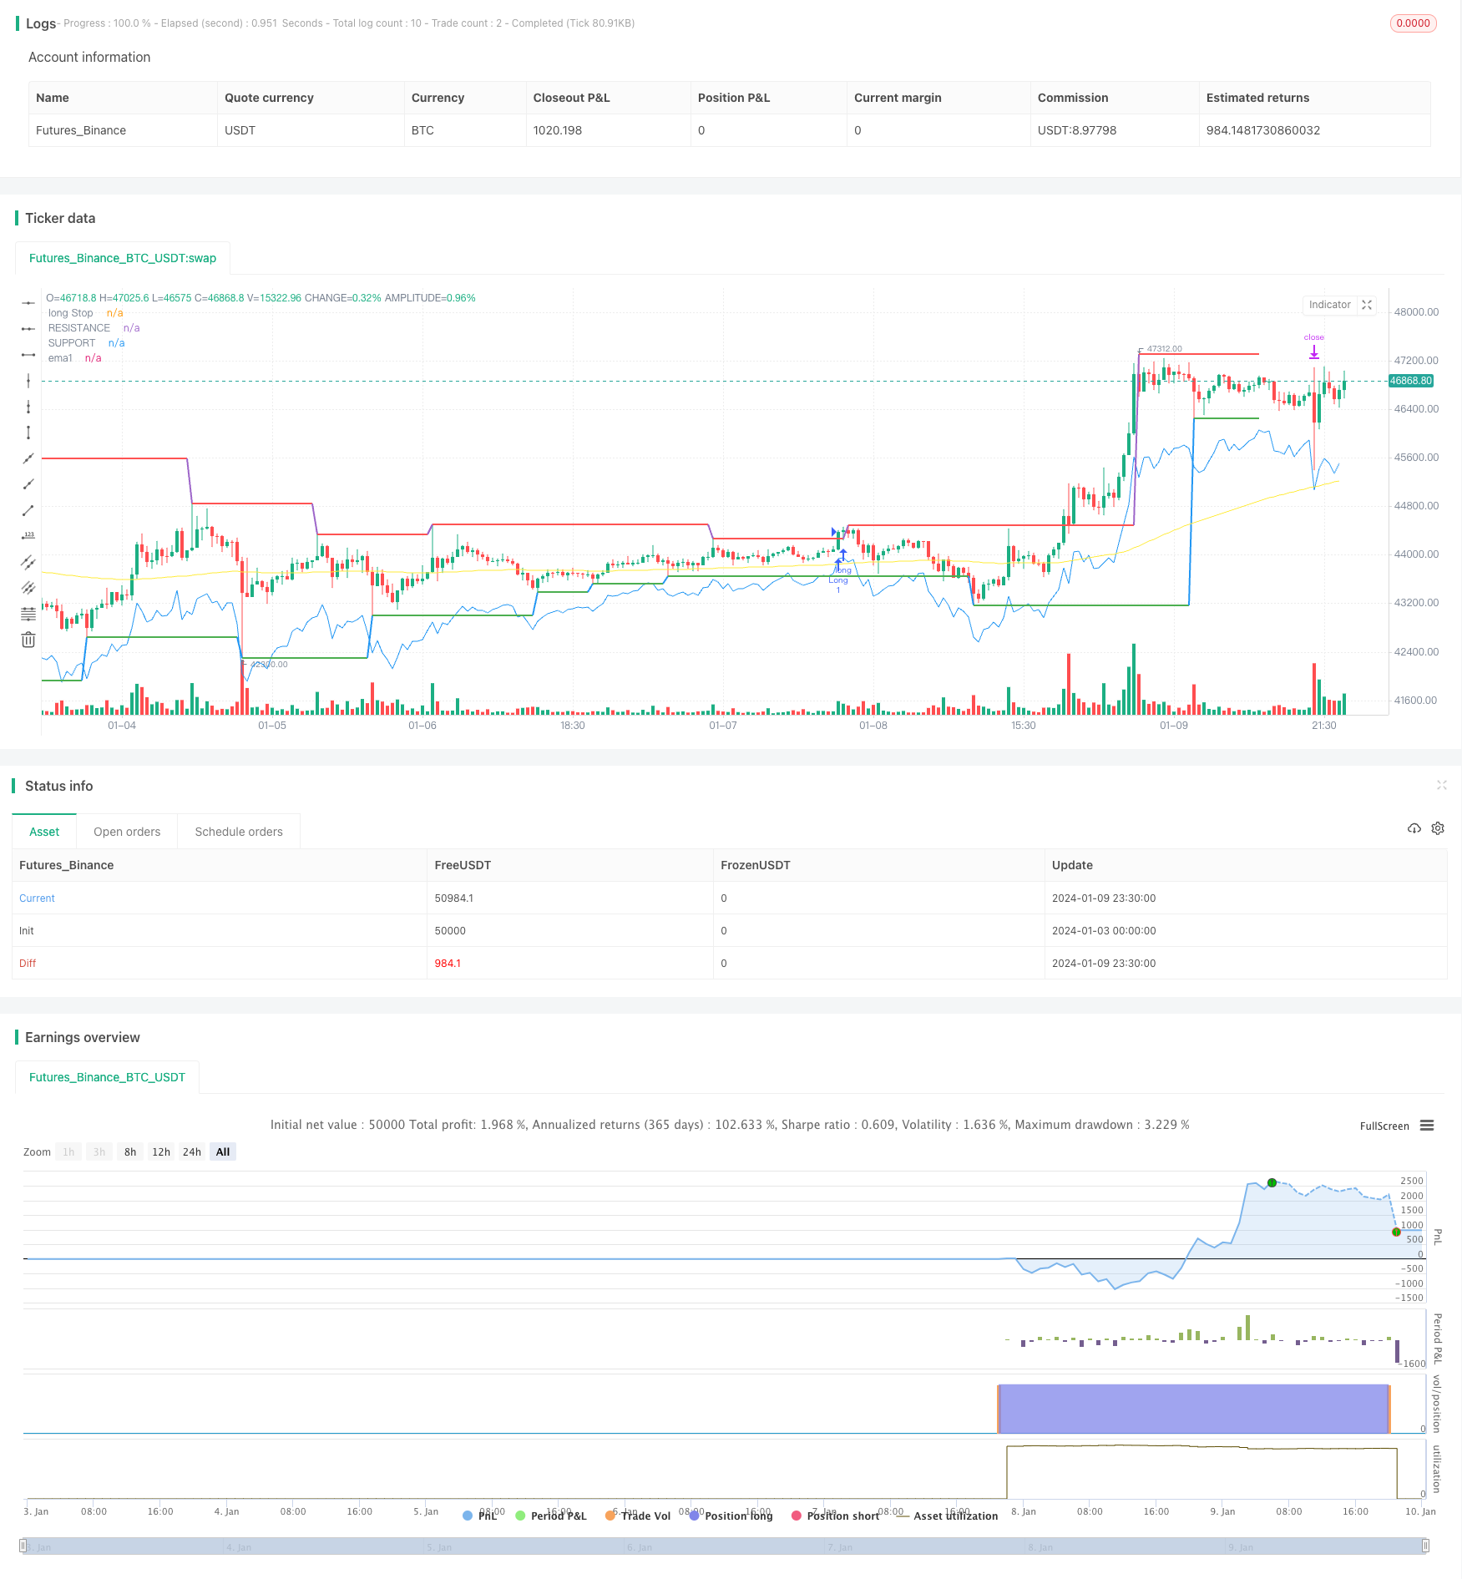Image resolution: width=1462 pixels, height=1579 pixels.
Task: Toggle the Asset utilization legend series
Action: click(x=947, y=1516)
